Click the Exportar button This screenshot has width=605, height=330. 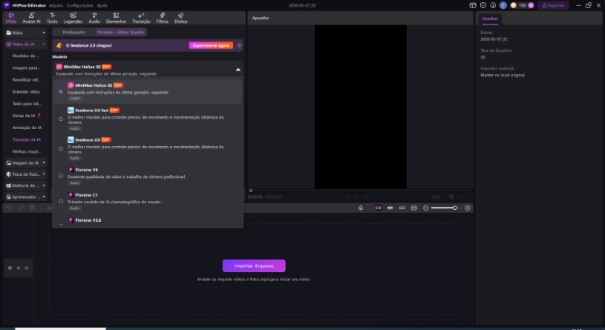pyautogui.click(x=553, y=6)
